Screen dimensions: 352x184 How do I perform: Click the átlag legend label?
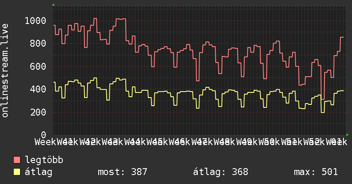coord(38,172)
